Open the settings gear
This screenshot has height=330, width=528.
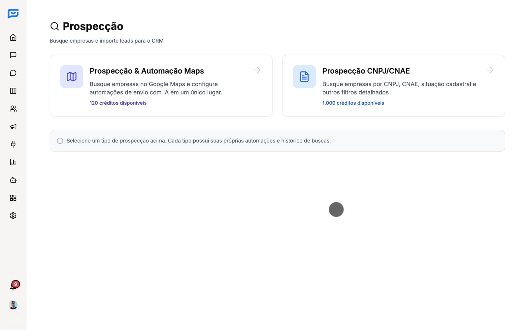13,215
